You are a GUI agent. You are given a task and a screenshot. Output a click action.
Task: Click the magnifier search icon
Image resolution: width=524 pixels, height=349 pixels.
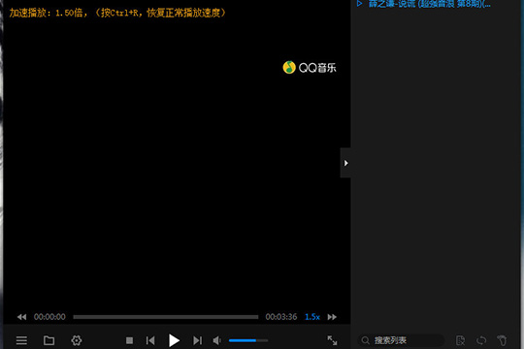click(365, 340)
